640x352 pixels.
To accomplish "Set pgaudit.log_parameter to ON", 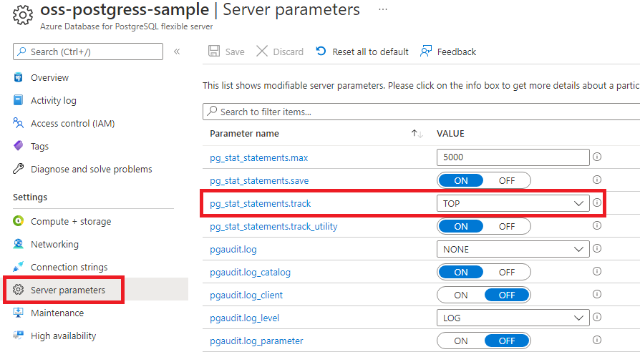I will point(461,340).
